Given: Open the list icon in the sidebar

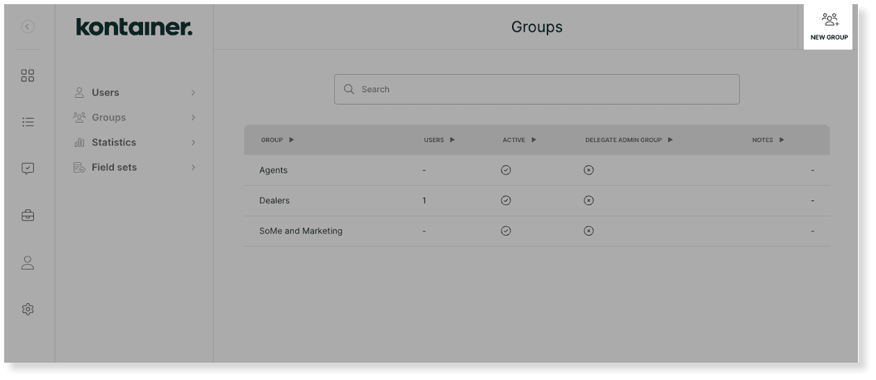Looking at the screenshot, I should coord(28,122).
